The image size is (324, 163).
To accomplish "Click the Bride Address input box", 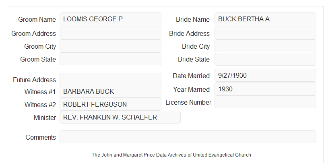I will (265, 33).
